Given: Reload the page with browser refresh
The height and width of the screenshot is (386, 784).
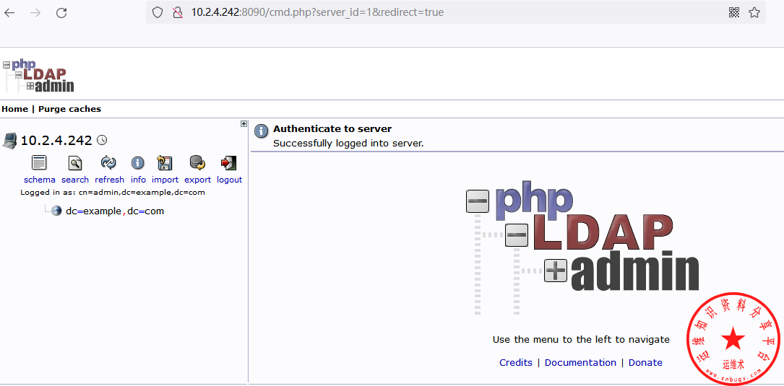Looking at the screenshot, I should coord(61,12).
